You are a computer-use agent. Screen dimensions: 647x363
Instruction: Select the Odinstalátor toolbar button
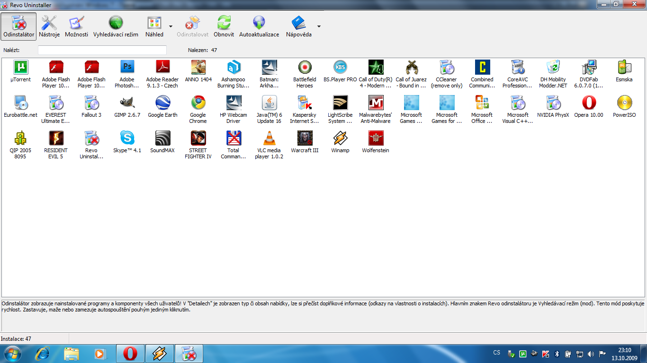[x=18, y=26]
